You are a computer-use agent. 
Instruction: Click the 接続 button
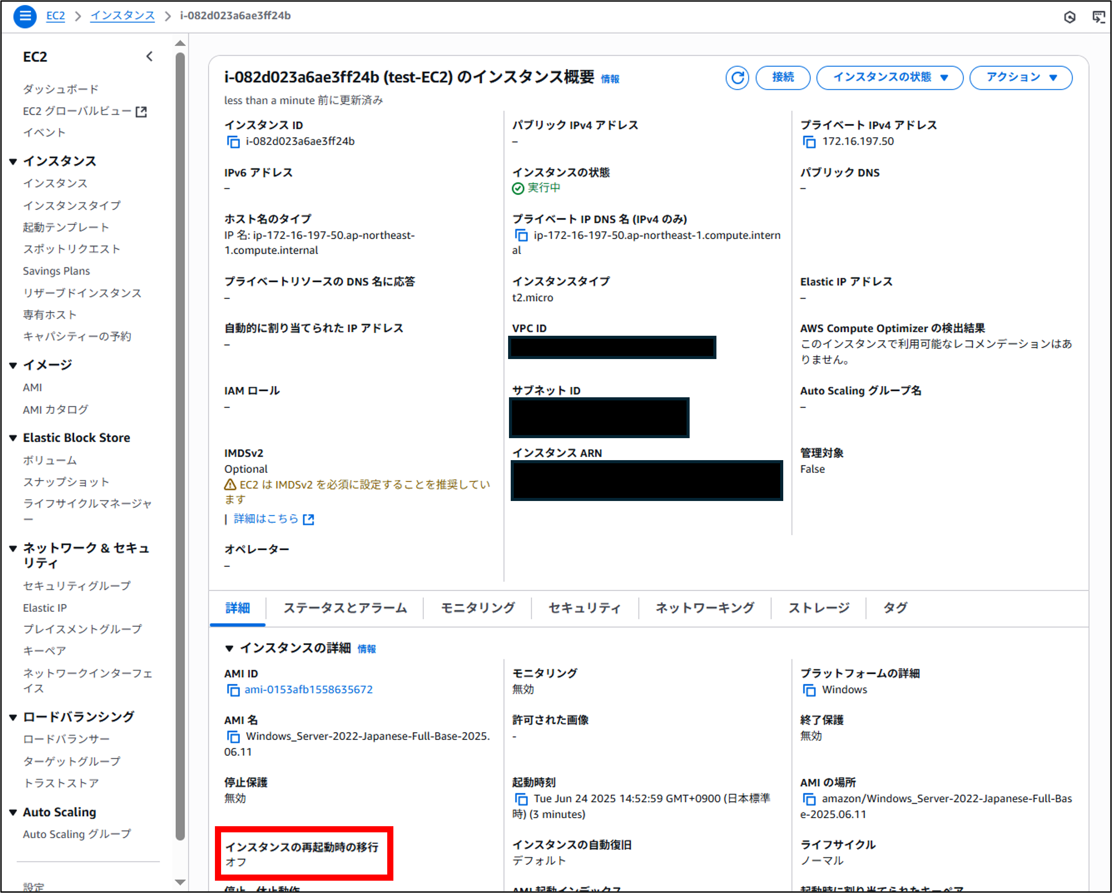[x=782, y=78]
